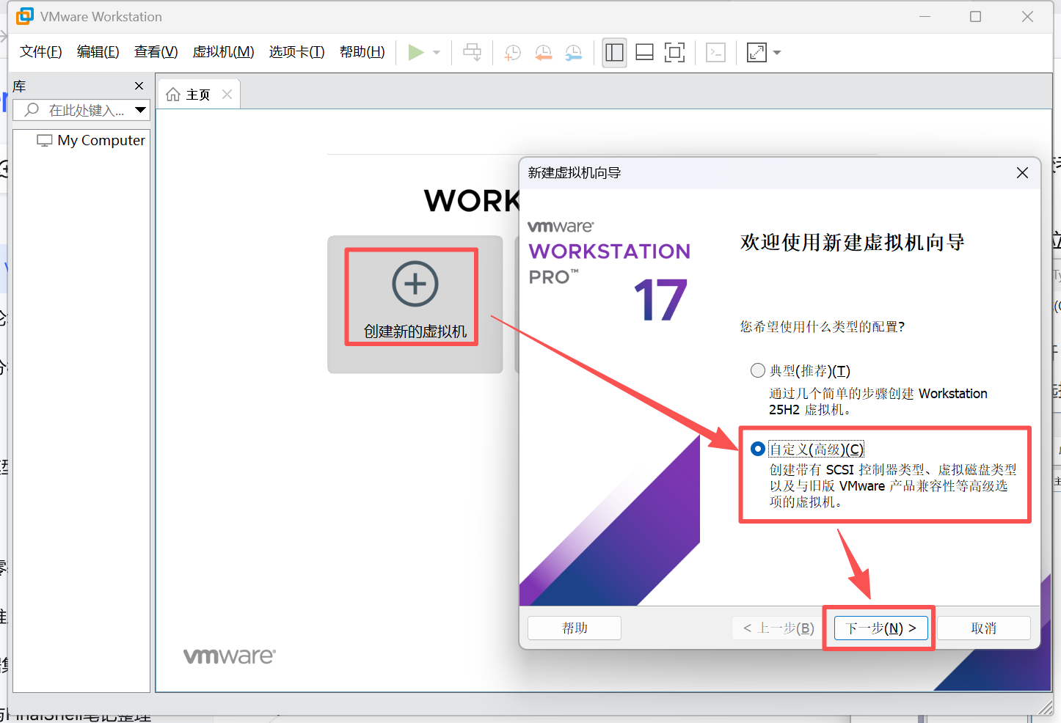Toggle the library sidebar view icon
Viewport: 1061px width, 723px height.
point(614,52)
